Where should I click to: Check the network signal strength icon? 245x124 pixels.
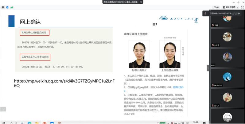pyautogui.click(x=12, y=7)
